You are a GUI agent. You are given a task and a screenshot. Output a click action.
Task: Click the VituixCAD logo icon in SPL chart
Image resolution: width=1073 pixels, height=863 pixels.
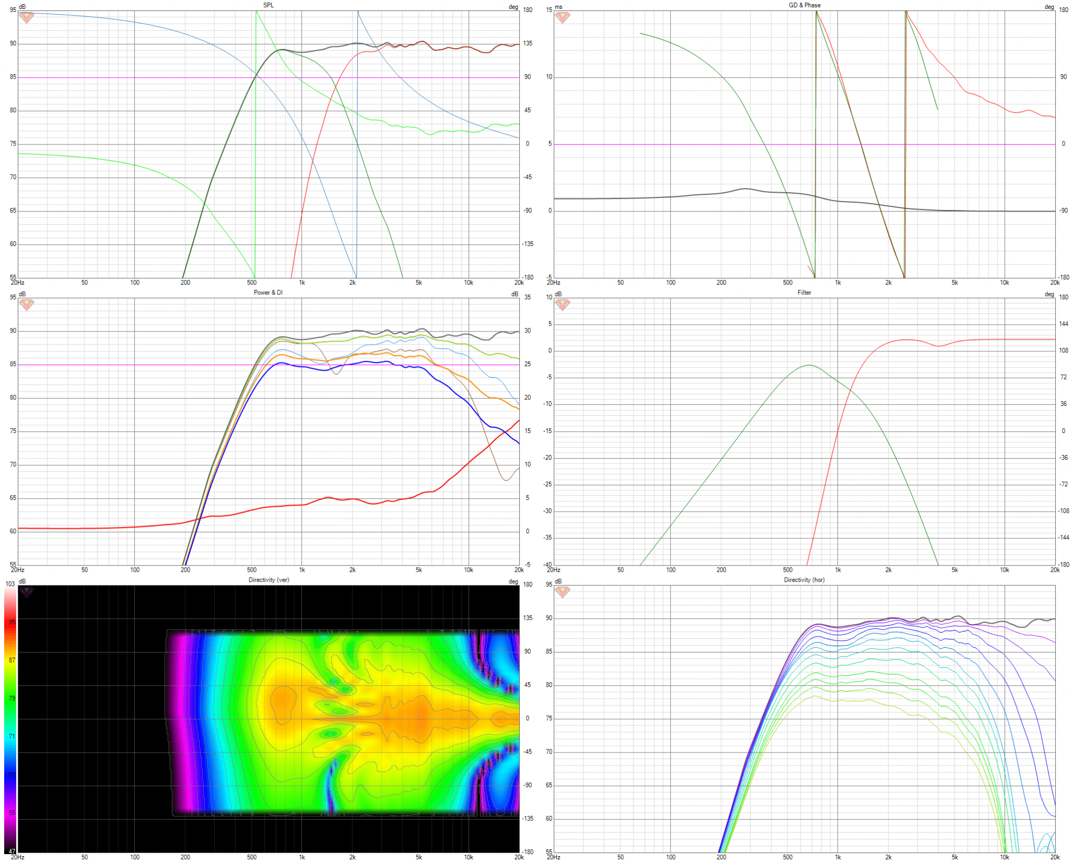click(x=26, y=17)
